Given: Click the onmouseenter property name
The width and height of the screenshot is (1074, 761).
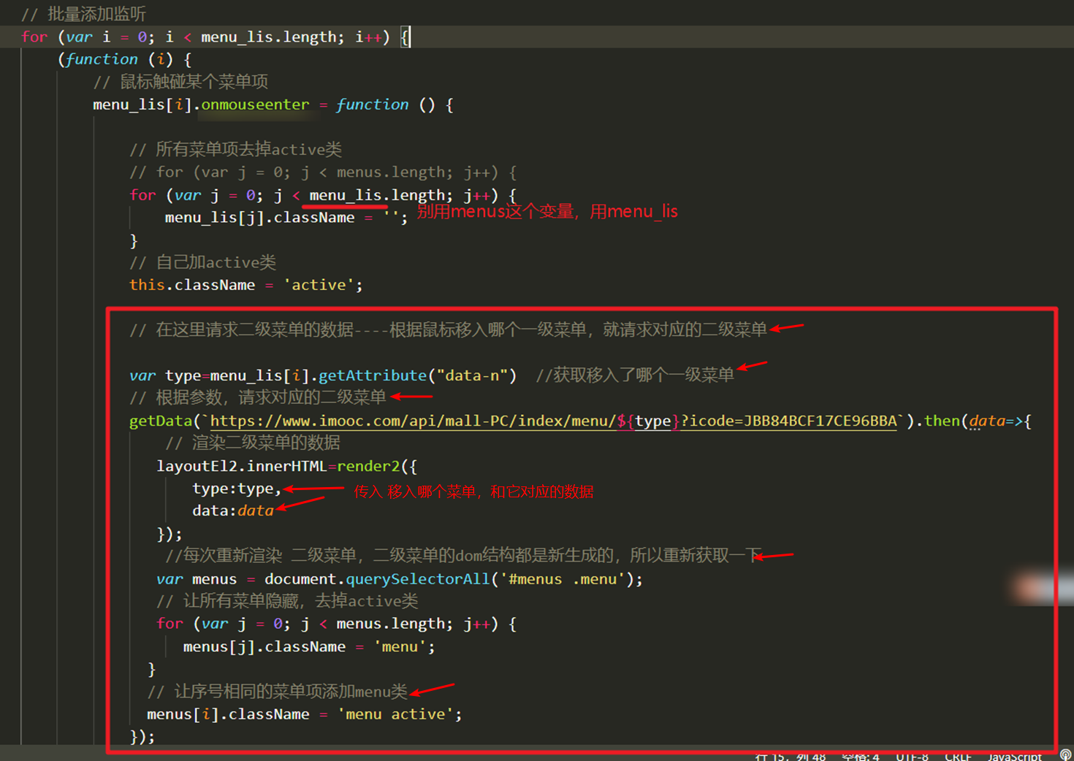Looking at the screenshot, I should (255, 104).
